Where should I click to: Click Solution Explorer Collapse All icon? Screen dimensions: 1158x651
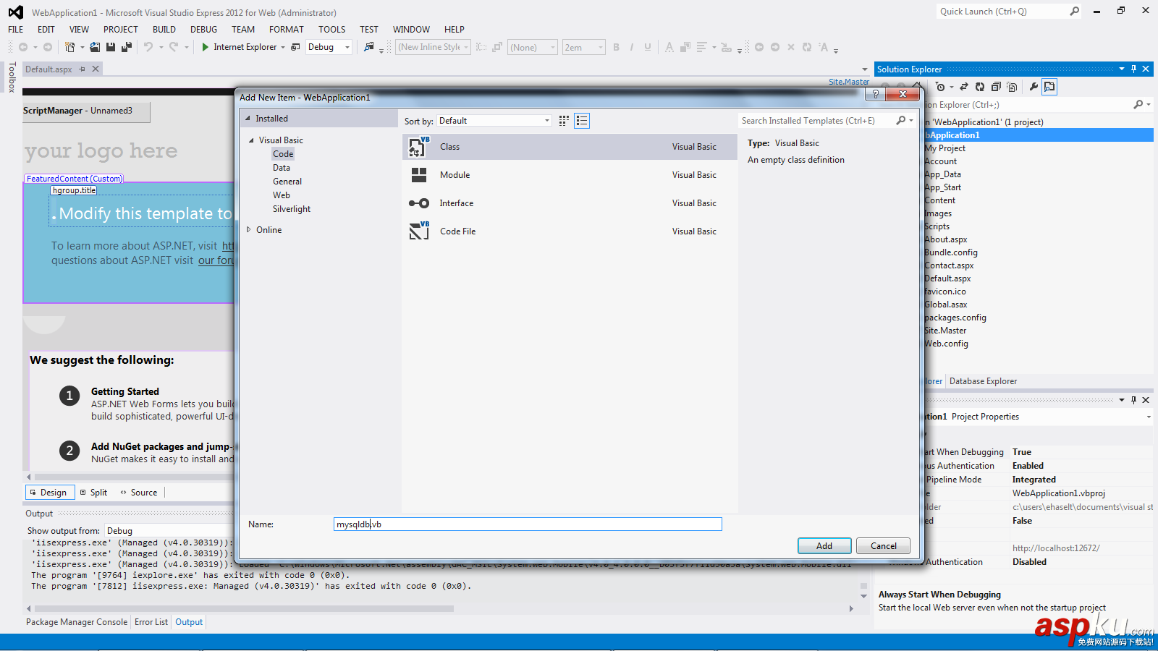(996, 87)
